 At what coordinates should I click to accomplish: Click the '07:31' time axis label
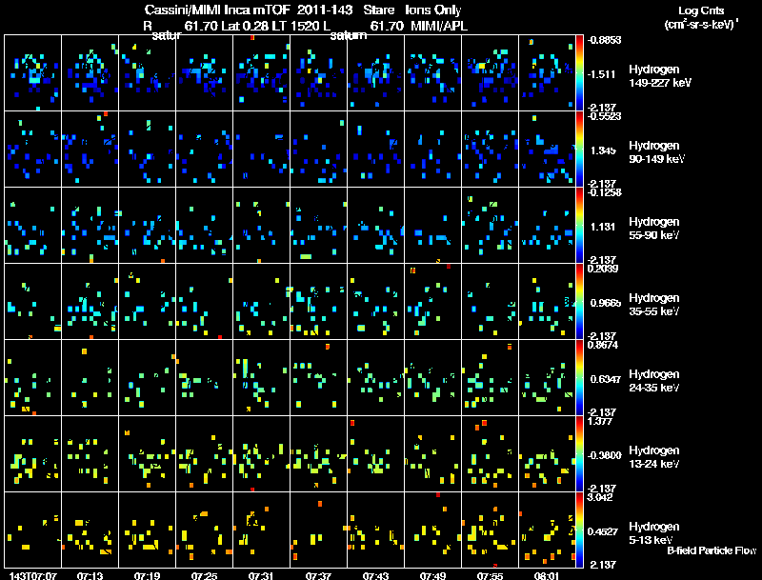coord(261,575)
